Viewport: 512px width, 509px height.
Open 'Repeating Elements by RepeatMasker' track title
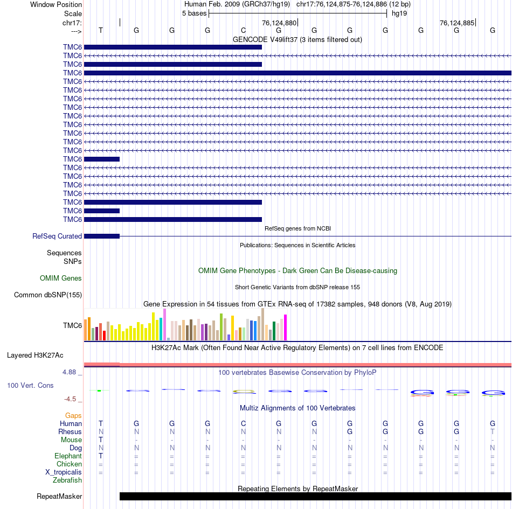[297, 489]
